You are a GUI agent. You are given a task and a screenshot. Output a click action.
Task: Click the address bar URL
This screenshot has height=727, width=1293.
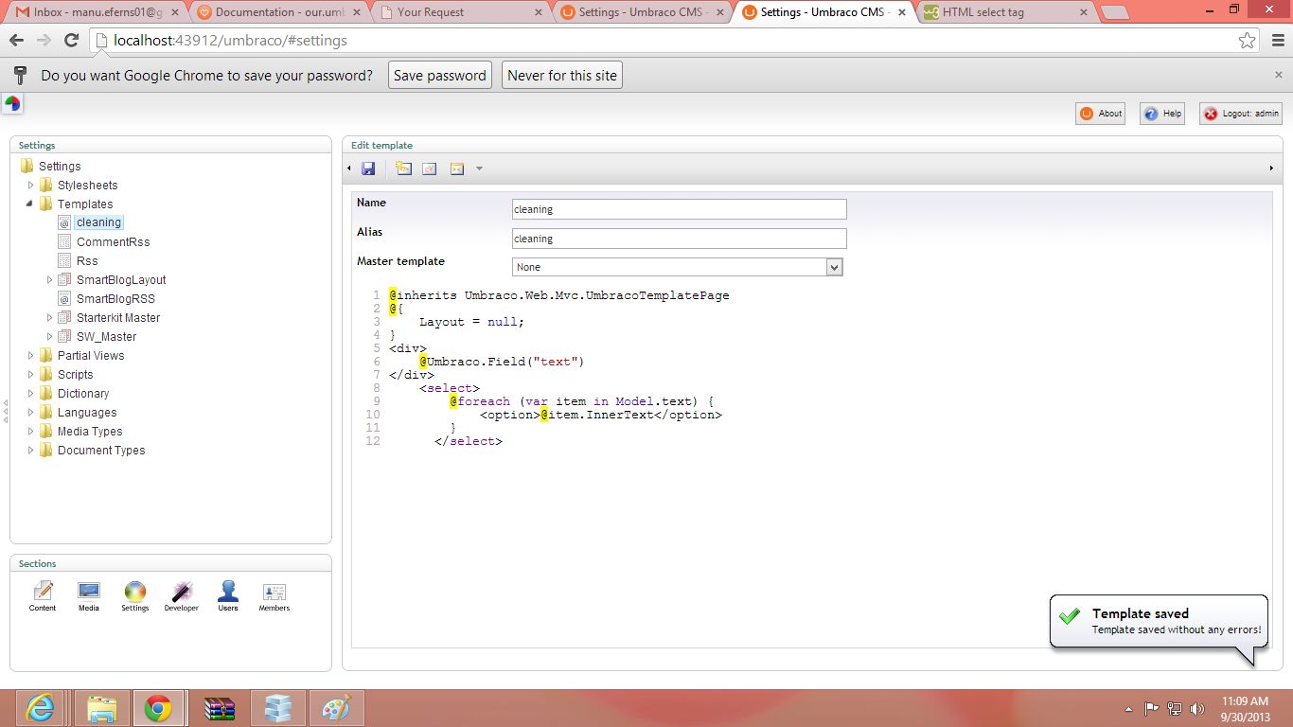pos(230,41)
